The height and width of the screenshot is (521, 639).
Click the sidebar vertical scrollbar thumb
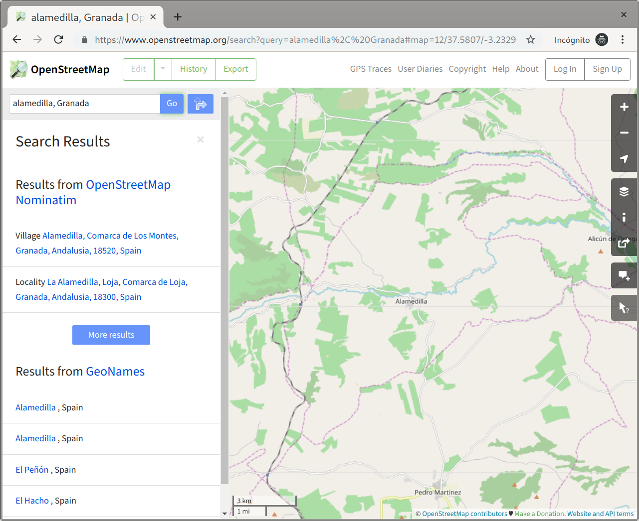click(x=224, y=290)
